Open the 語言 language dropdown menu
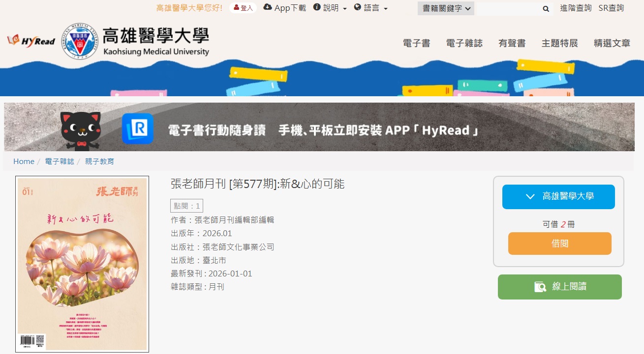 [x=372, y=8]
